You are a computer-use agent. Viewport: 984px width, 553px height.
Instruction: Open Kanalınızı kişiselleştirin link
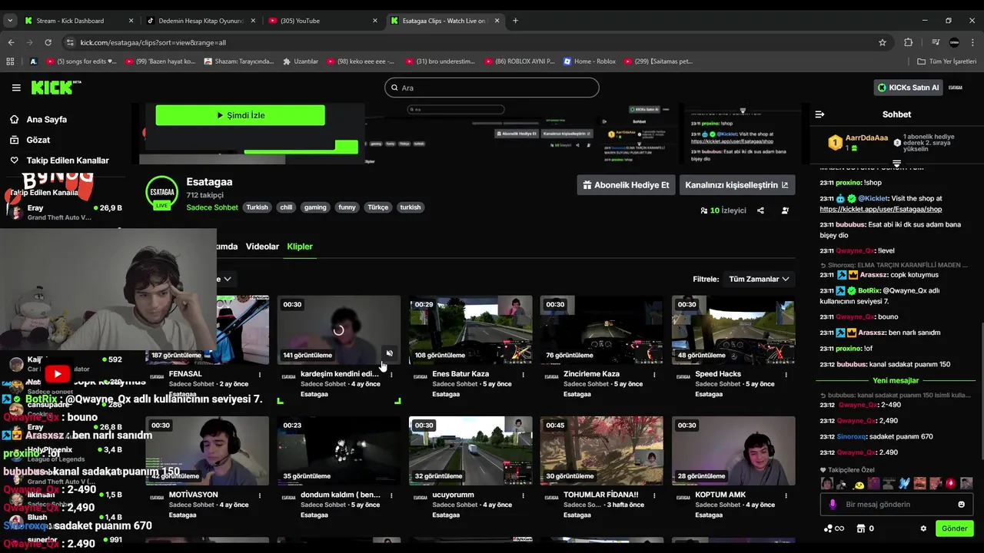pos(737,185)
